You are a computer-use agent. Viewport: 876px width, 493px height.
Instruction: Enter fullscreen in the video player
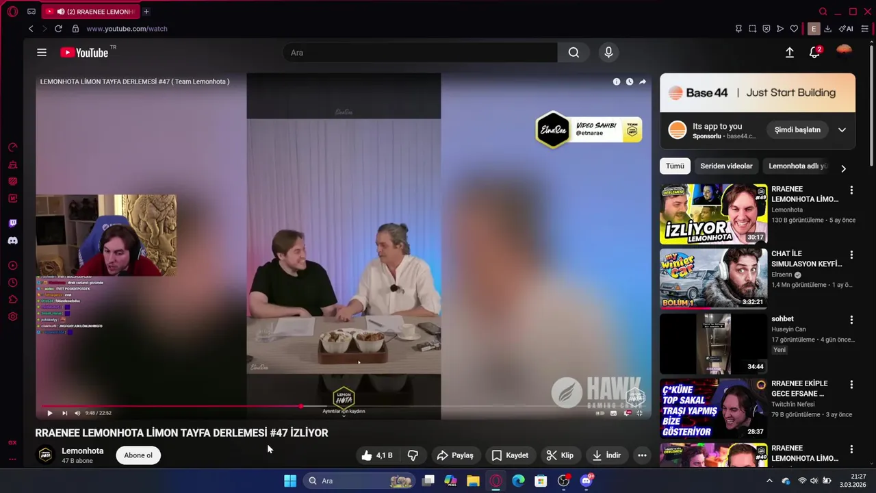point(640,413)
